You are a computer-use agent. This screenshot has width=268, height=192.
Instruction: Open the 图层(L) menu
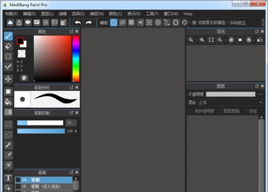pyautogui.click(x=46, y=14)
